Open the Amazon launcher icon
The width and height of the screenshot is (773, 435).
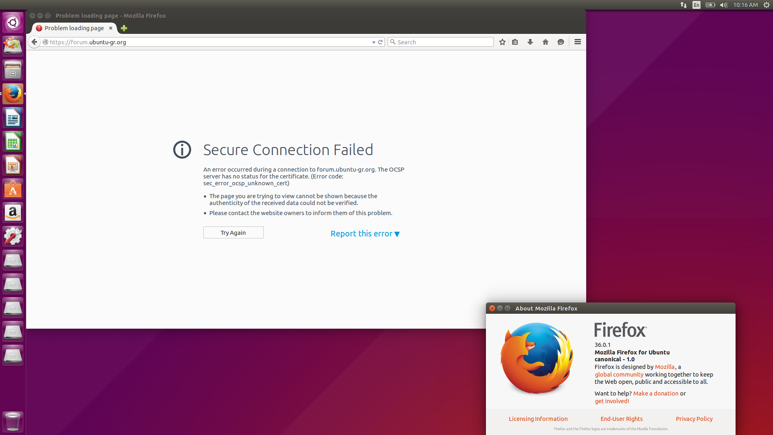[13, 213]
